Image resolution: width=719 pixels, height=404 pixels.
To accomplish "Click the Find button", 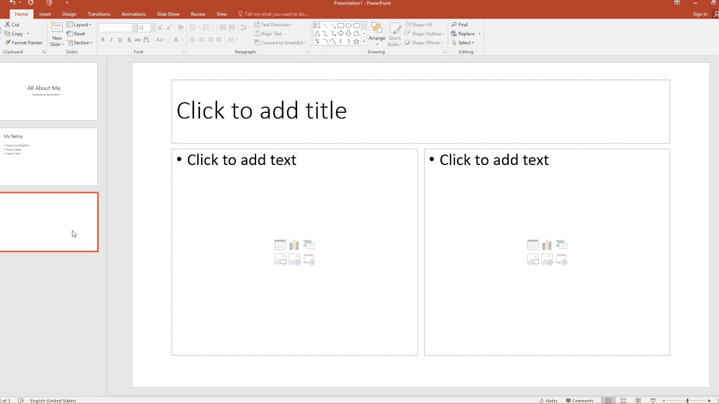I will click(x=459, y=25).
